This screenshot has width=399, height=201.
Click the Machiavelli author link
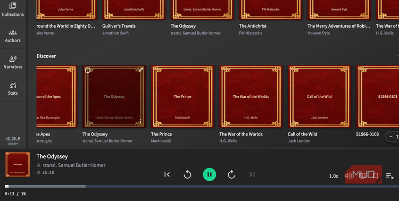click(161, 141)
